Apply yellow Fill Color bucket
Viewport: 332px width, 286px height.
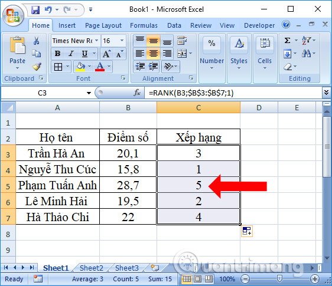click(x=80, y=67)
